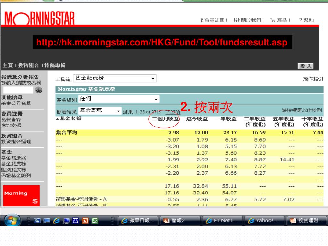This screenshot has width=328, height=246.
Task: Open 忘記密碼 sidebar link
Action: 11,126
